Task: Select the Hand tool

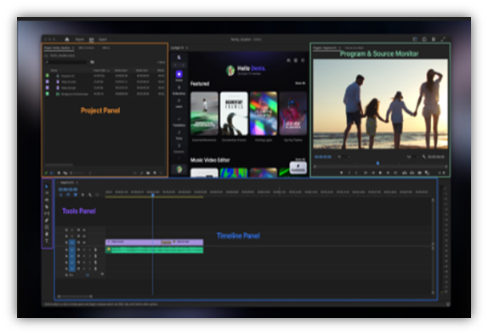Action: [47, 234]
